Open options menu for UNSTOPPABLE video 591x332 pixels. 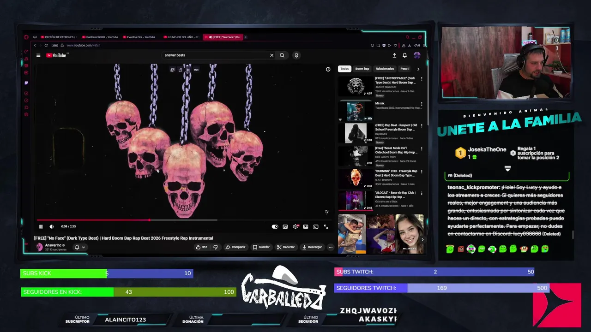click(x=421, y=79)
